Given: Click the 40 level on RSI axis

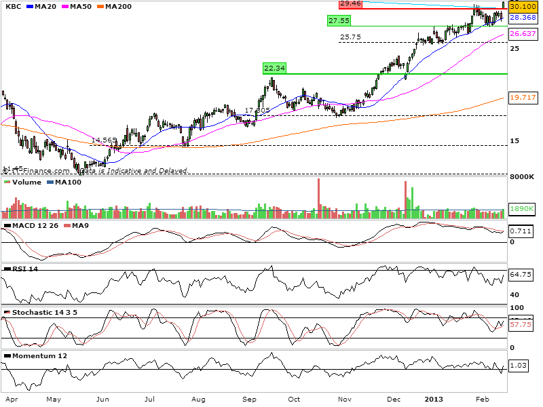Looking at the screenshot, I should (x=514, y=295).
